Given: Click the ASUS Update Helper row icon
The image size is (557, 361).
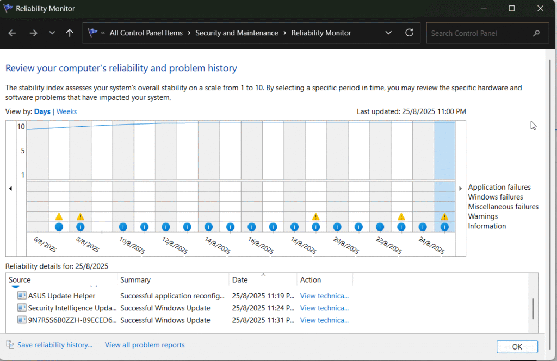Looking at the screenshot, I should click(x=22, y=296).
